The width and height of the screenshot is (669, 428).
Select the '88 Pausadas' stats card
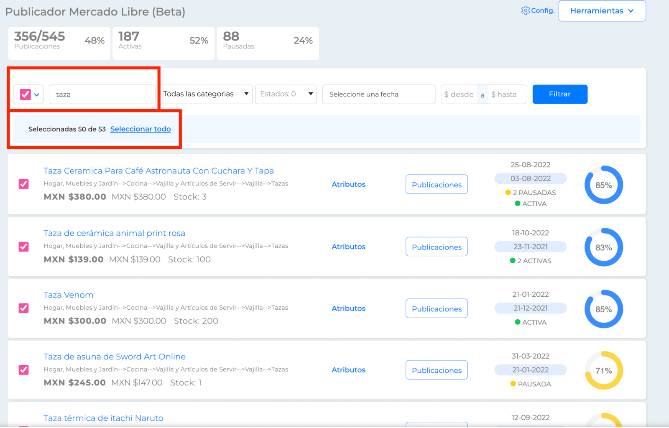268,43
